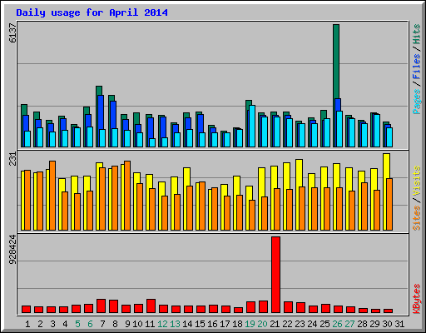This screenshot has height=333, width=426.
Task: Click the day label 24 on the x-axis
Action: (x=312, y=324)
